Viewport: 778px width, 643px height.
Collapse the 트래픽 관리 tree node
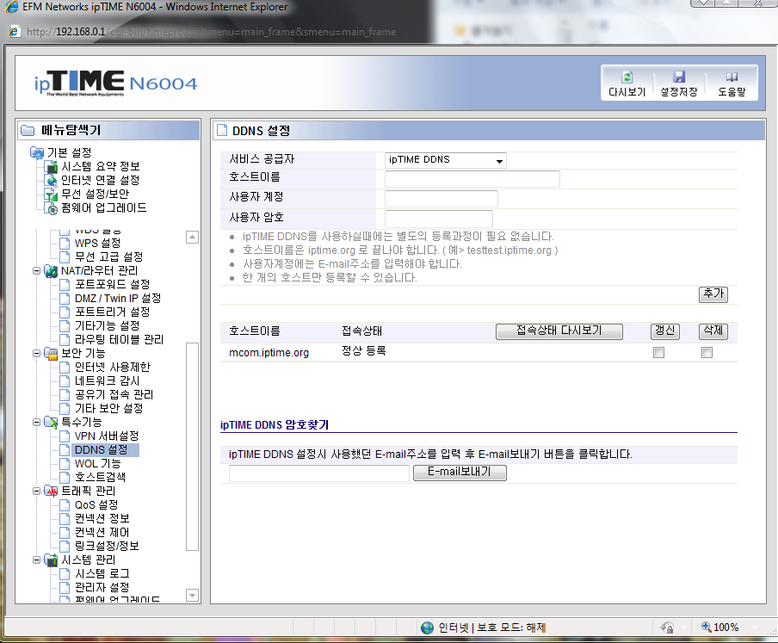(x=37, y=491)
